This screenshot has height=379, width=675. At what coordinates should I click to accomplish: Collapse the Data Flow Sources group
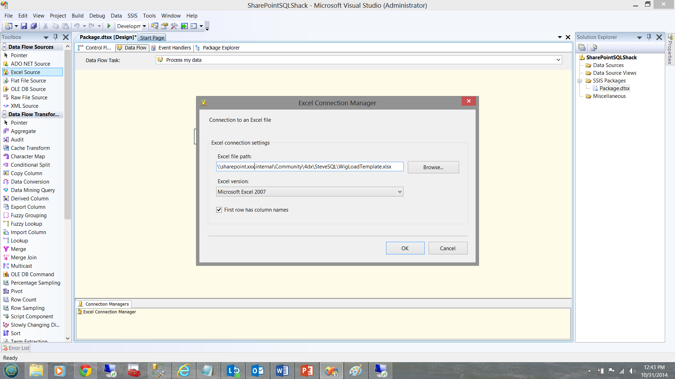[x=5, y=47]
